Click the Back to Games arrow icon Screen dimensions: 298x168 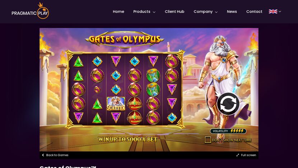tap(43, 155)
